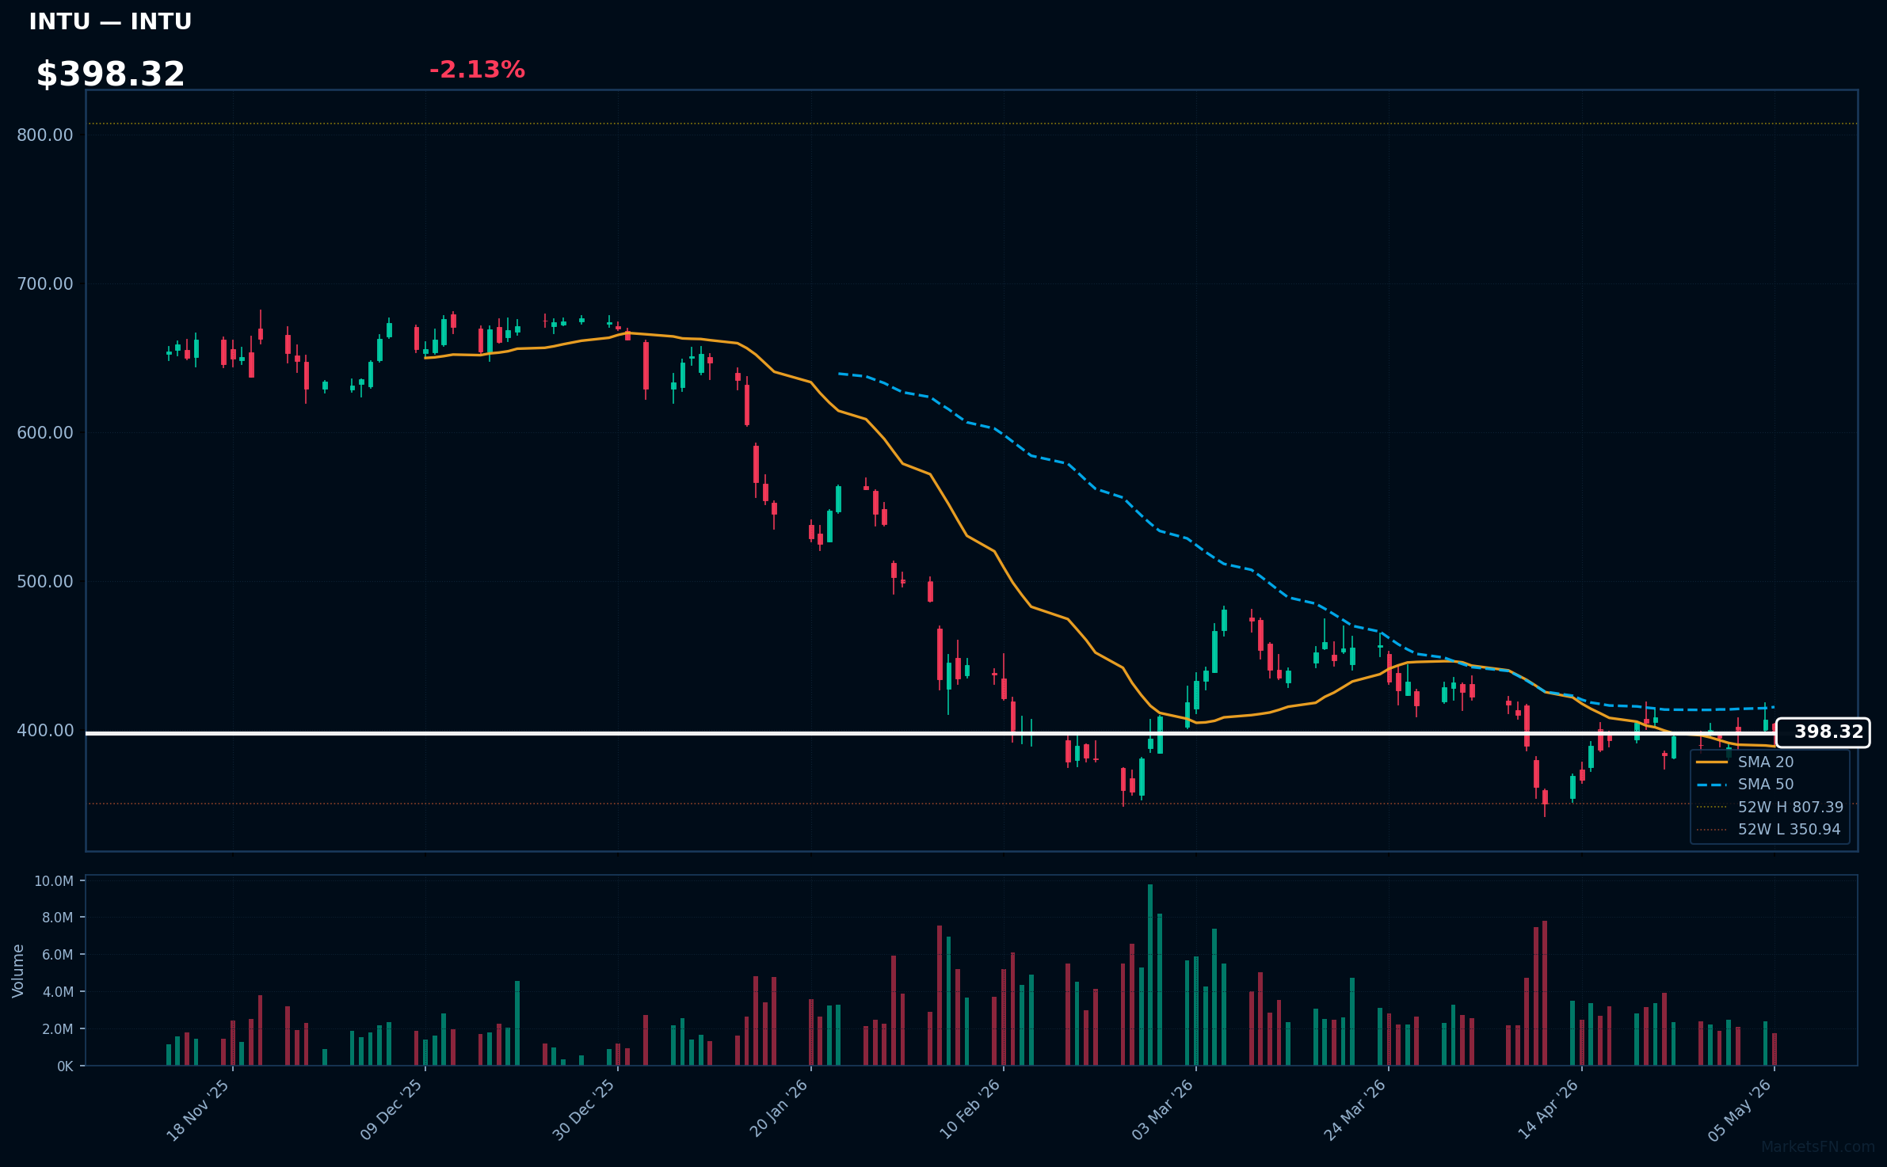The image size is (1887, 1167).
Task: Click the 09 Dec '25 date label
Action: [x=391, y=1110]
